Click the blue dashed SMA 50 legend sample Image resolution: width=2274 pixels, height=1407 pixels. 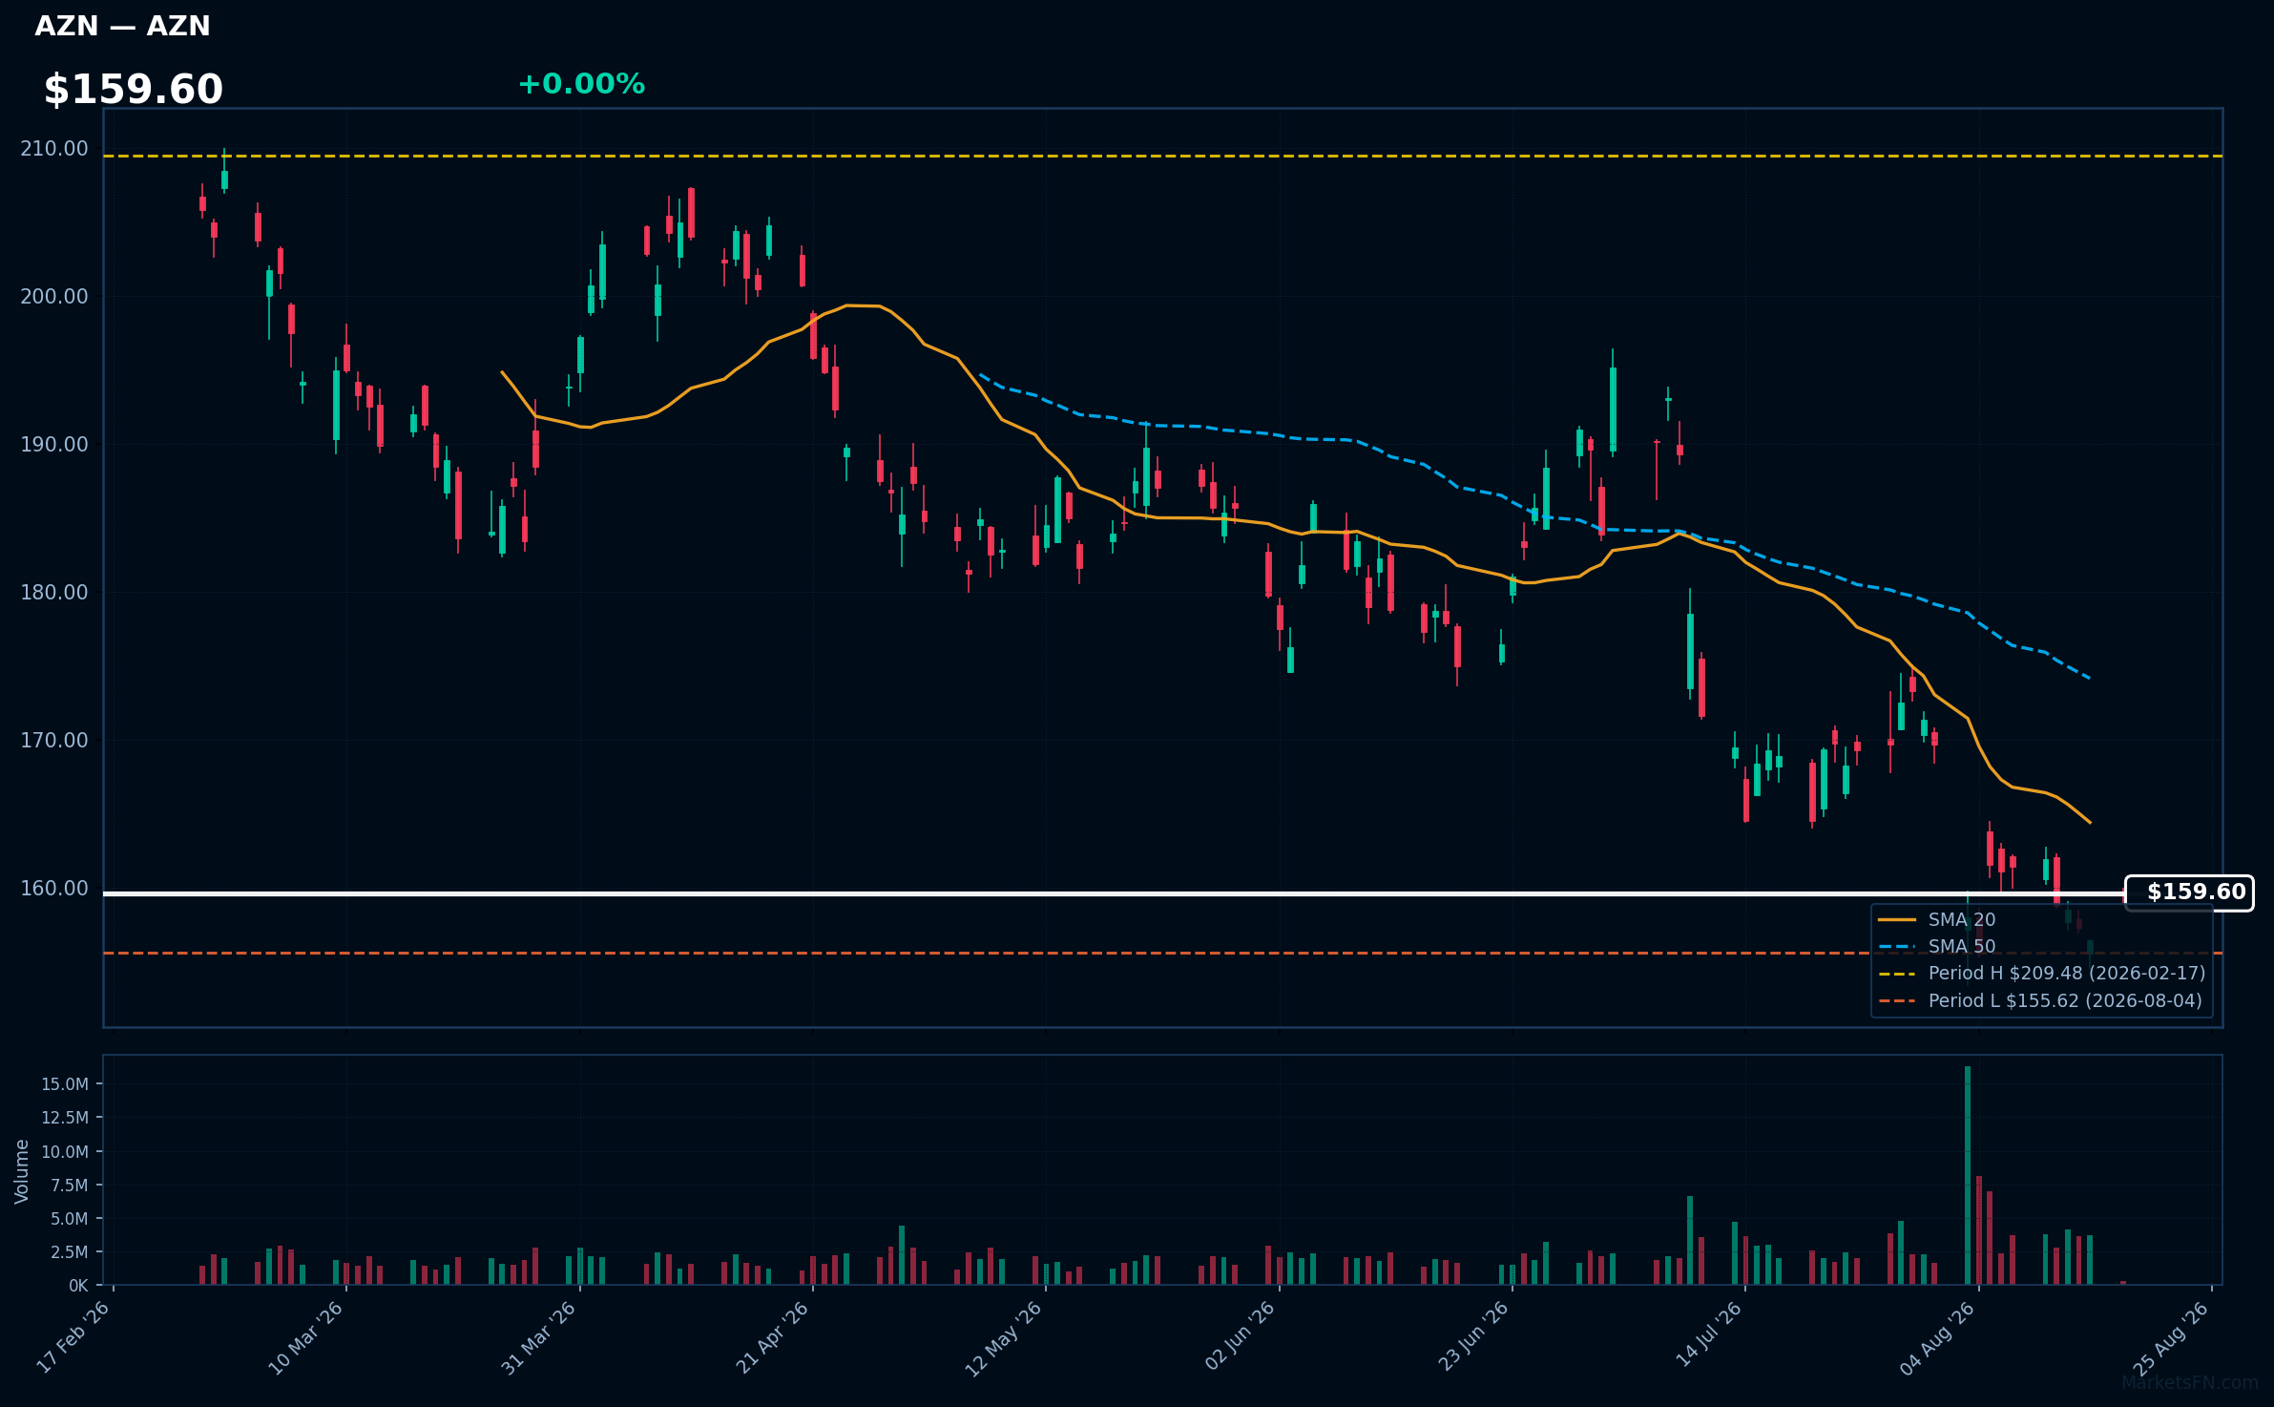point(1897,947)
